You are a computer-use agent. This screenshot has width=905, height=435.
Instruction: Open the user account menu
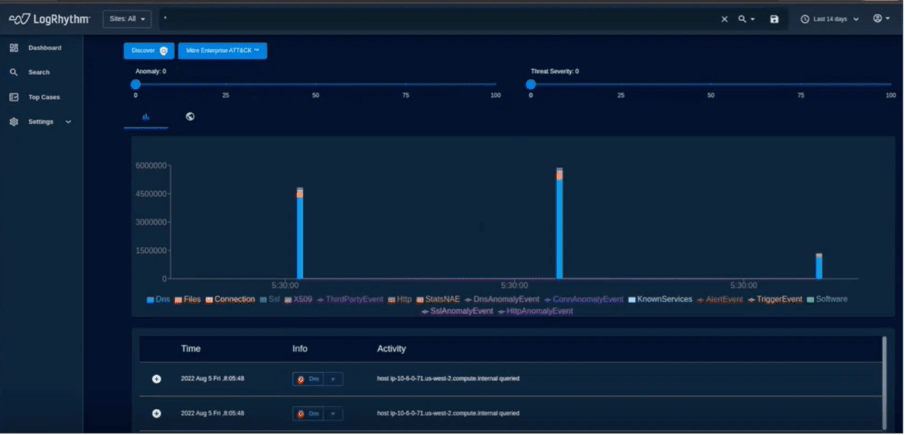pyautogui.click(x=882, y=19)
